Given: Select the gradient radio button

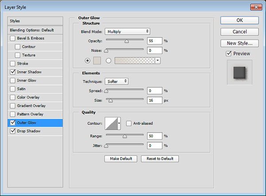Looking at the screenshot, I should click(x=108, y=60).
